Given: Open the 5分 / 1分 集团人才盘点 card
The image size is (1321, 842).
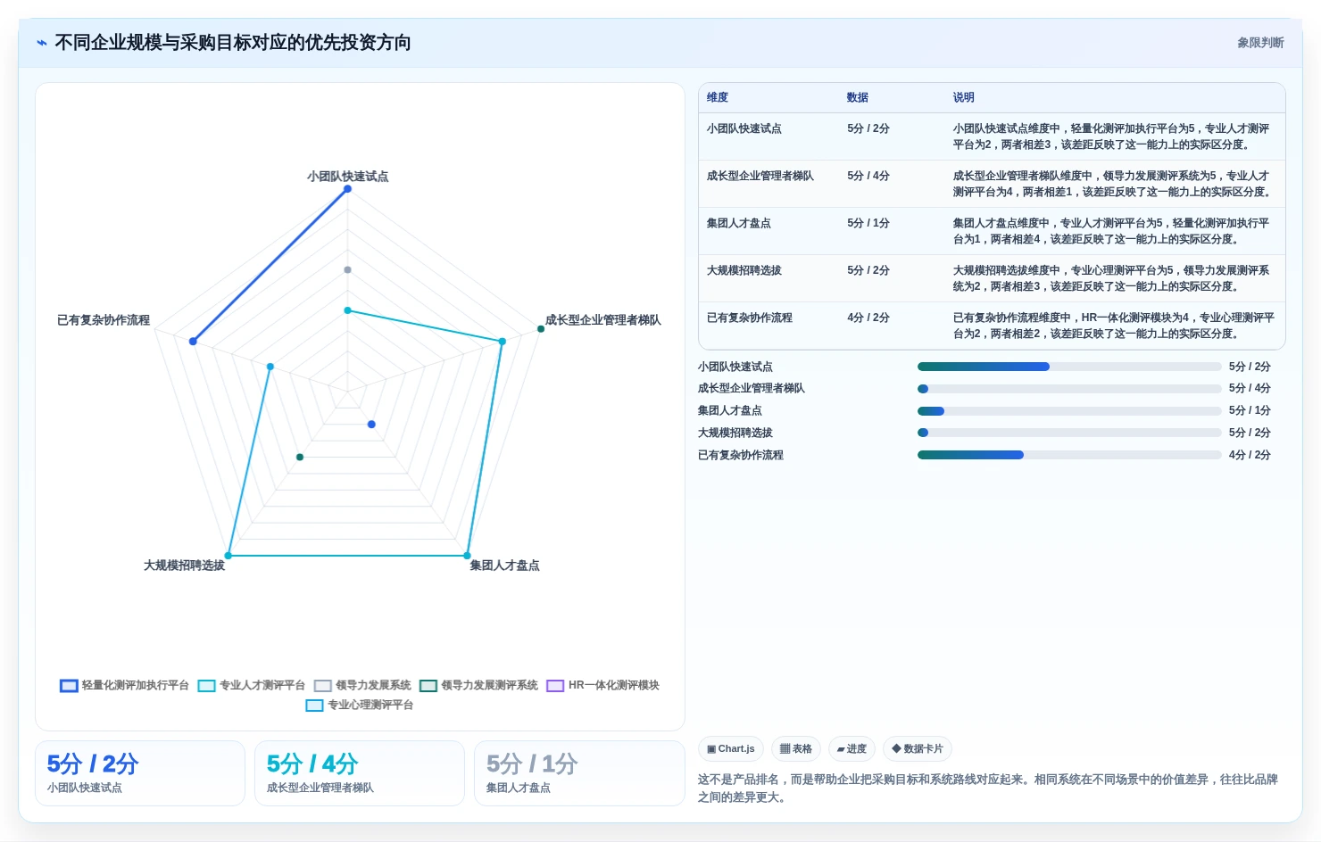Looking at the screenshot, I should tap(579, 773).
